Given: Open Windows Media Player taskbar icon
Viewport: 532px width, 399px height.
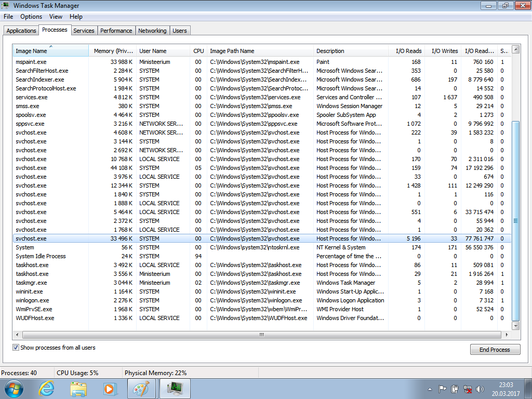Looking at the screenshot, I should (x=110, y=389).
